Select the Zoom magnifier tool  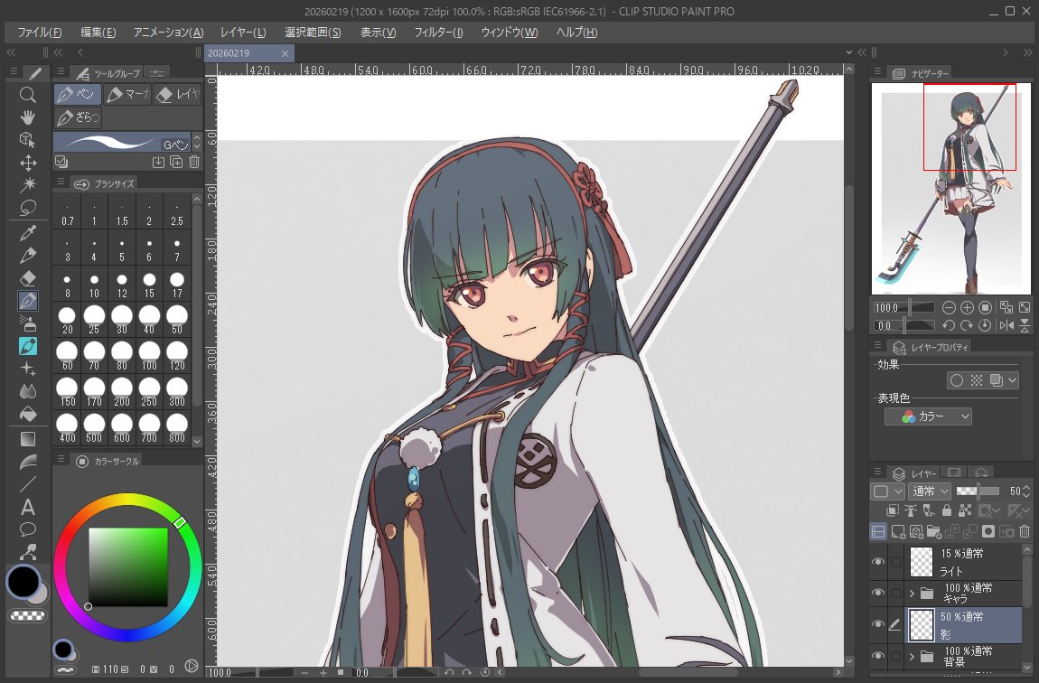click(x=27, y=95)
